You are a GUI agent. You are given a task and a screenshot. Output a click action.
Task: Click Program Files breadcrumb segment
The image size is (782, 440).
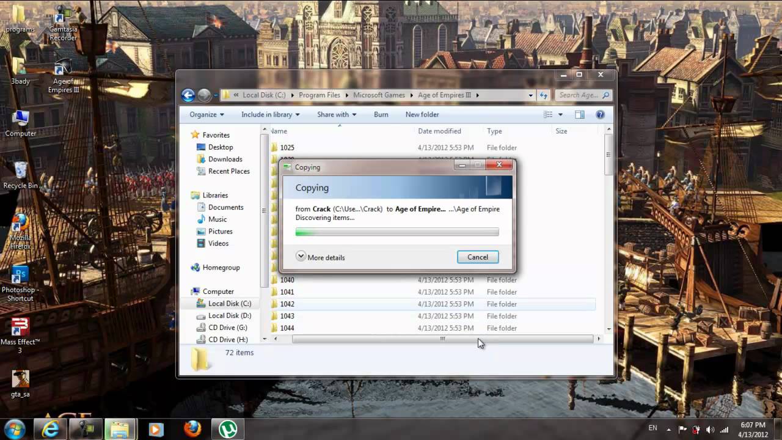(320, 95)
